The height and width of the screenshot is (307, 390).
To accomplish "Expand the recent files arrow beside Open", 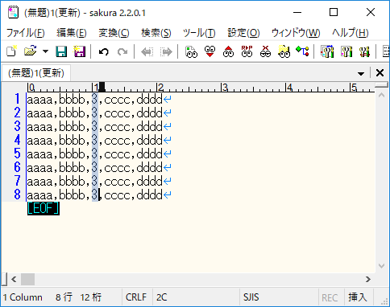I will pos(45,51).
